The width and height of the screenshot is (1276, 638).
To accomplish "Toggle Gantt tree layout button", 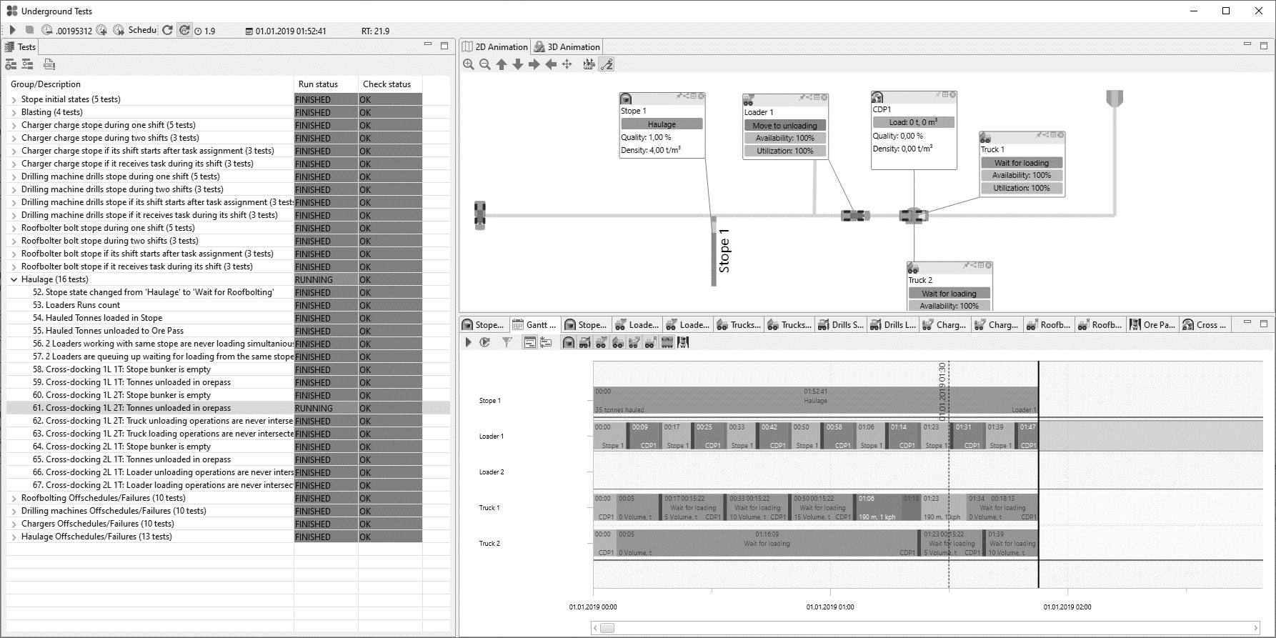I will point(546,342).
